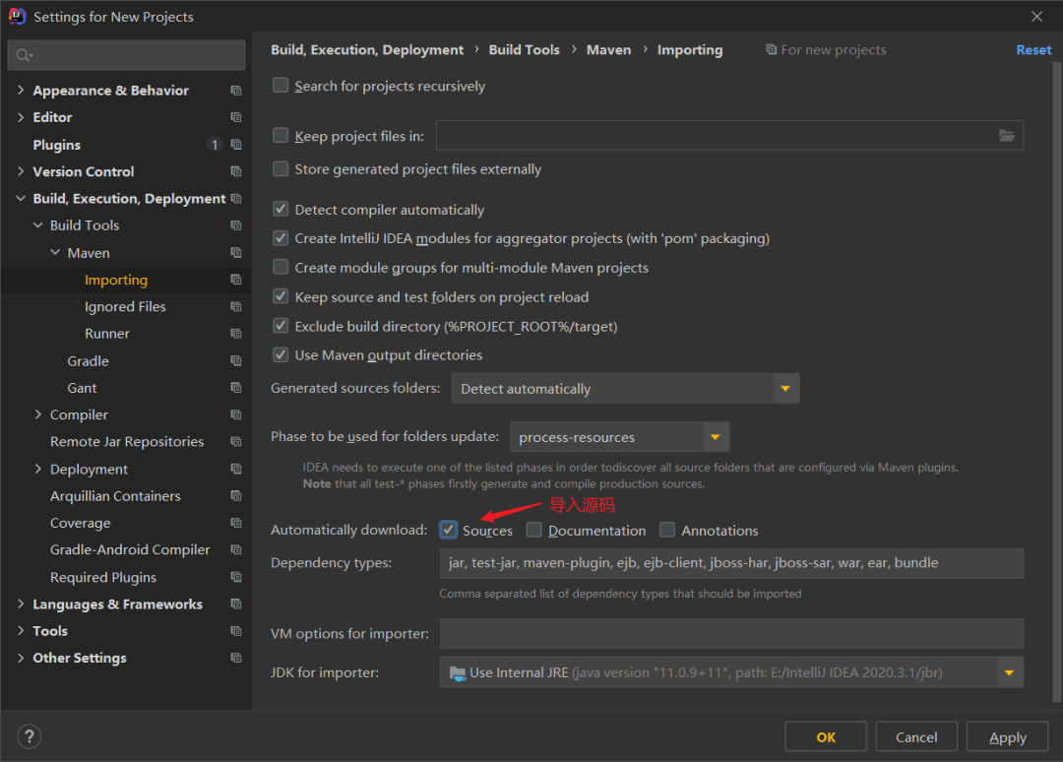The width and height of the screenshot is (1063, 762).
Task: Uncheck Exclude build directory option
Action: click(280, 326)
